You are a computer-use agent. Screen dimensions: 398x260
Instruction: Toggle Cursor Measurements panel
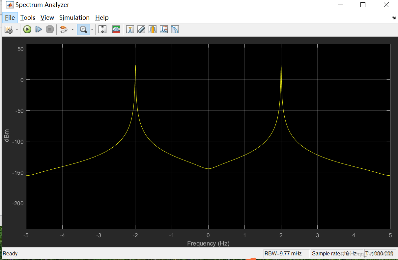point(130,30)
